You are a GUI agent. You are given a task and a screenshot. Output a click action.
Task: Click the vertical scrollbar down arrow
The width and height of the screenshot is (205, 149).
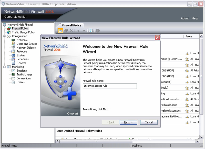point(201,137)
